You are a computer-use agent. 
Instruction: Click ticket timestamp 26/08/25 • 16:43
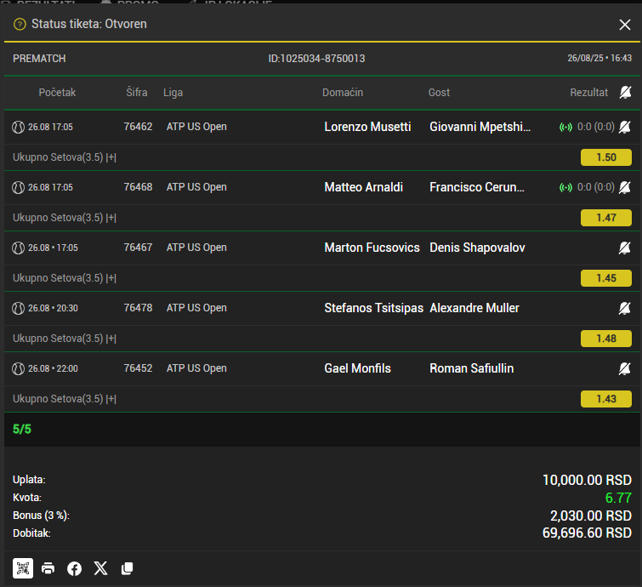pyautogui.click(x=599, y=58)
